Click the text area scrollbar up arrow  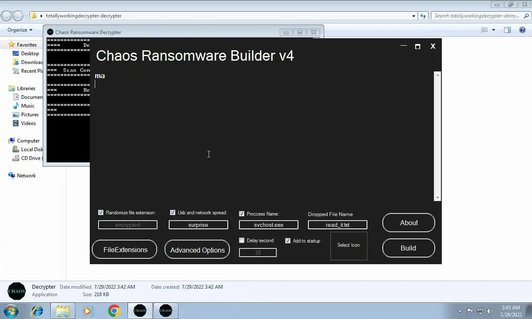437,75
